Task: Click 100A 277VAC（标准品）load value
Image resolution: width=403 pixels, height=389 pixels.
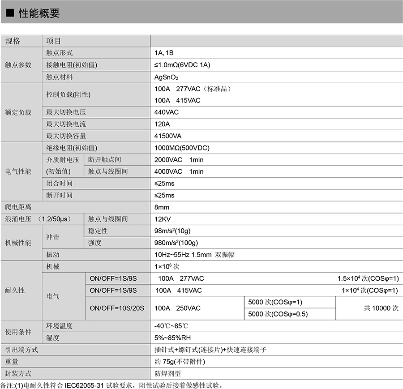Action: pyautogui.click(x=193, y=89)
